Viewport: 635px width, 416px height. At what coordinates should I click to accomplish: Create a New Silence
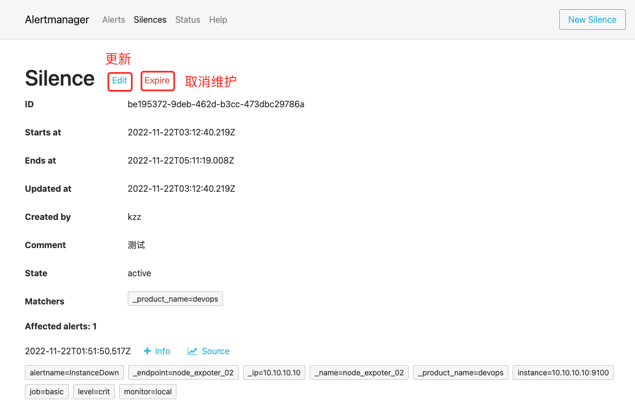592,19
